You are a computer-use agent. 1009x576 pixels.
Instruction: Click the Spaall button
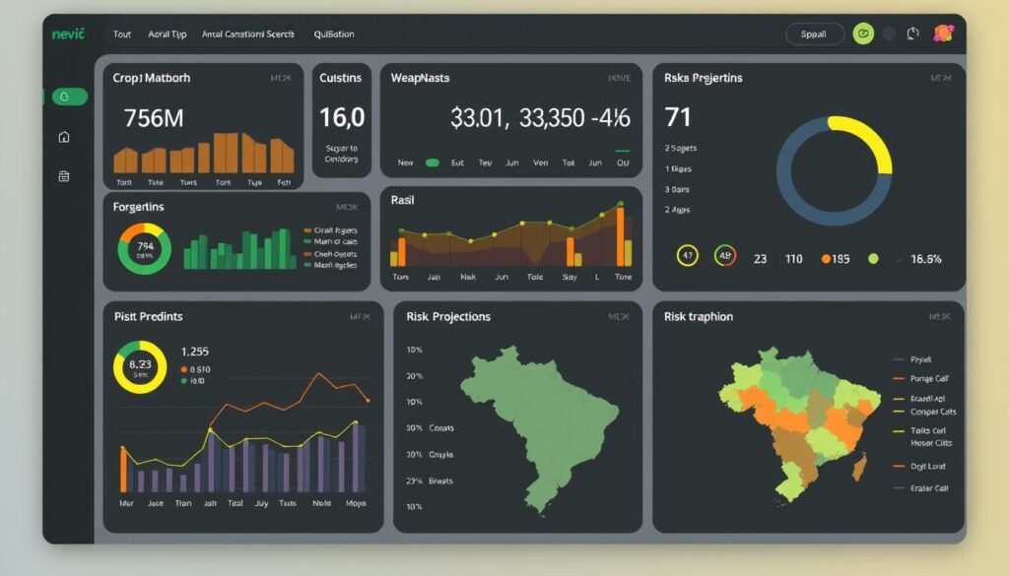pyautogui.click(x=815, y=32)
